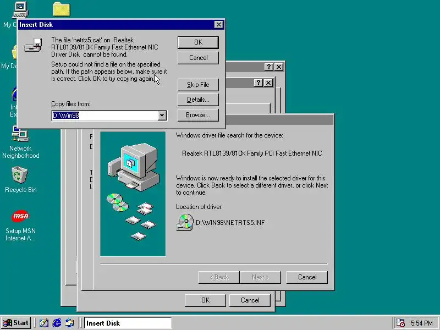Click the CD-ROM driver location icon
The image size is (440, 330).
click(x=185, y=223)
